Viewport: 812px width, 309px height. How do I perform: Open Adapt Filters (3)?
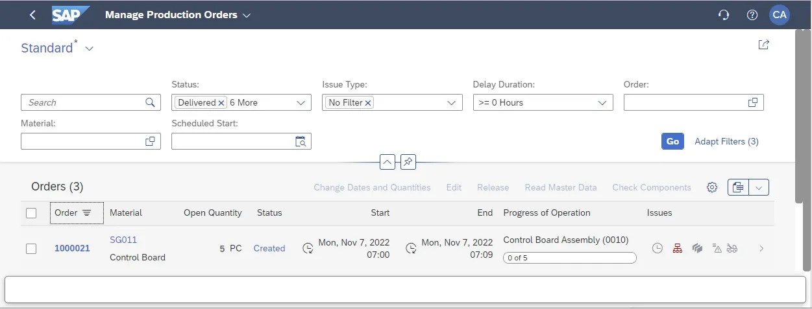tap(726, 141)
